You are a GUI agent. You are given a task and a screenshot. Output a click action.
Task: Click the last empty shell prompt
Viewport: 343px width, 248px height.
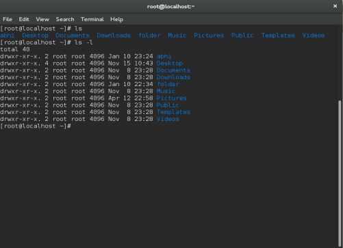(x=36, y=126)
